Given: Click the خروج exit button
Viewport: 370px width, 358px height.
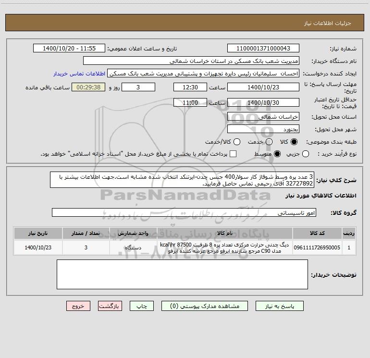Looking at the screenshot, I should 78,306.
